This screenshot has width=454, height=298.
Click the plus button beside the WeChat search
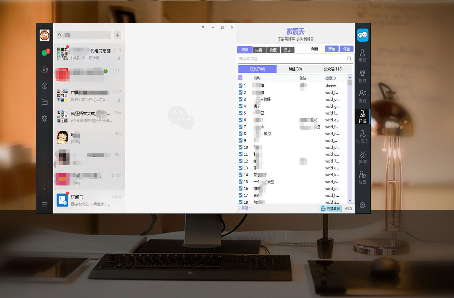[x=118, y=35]
